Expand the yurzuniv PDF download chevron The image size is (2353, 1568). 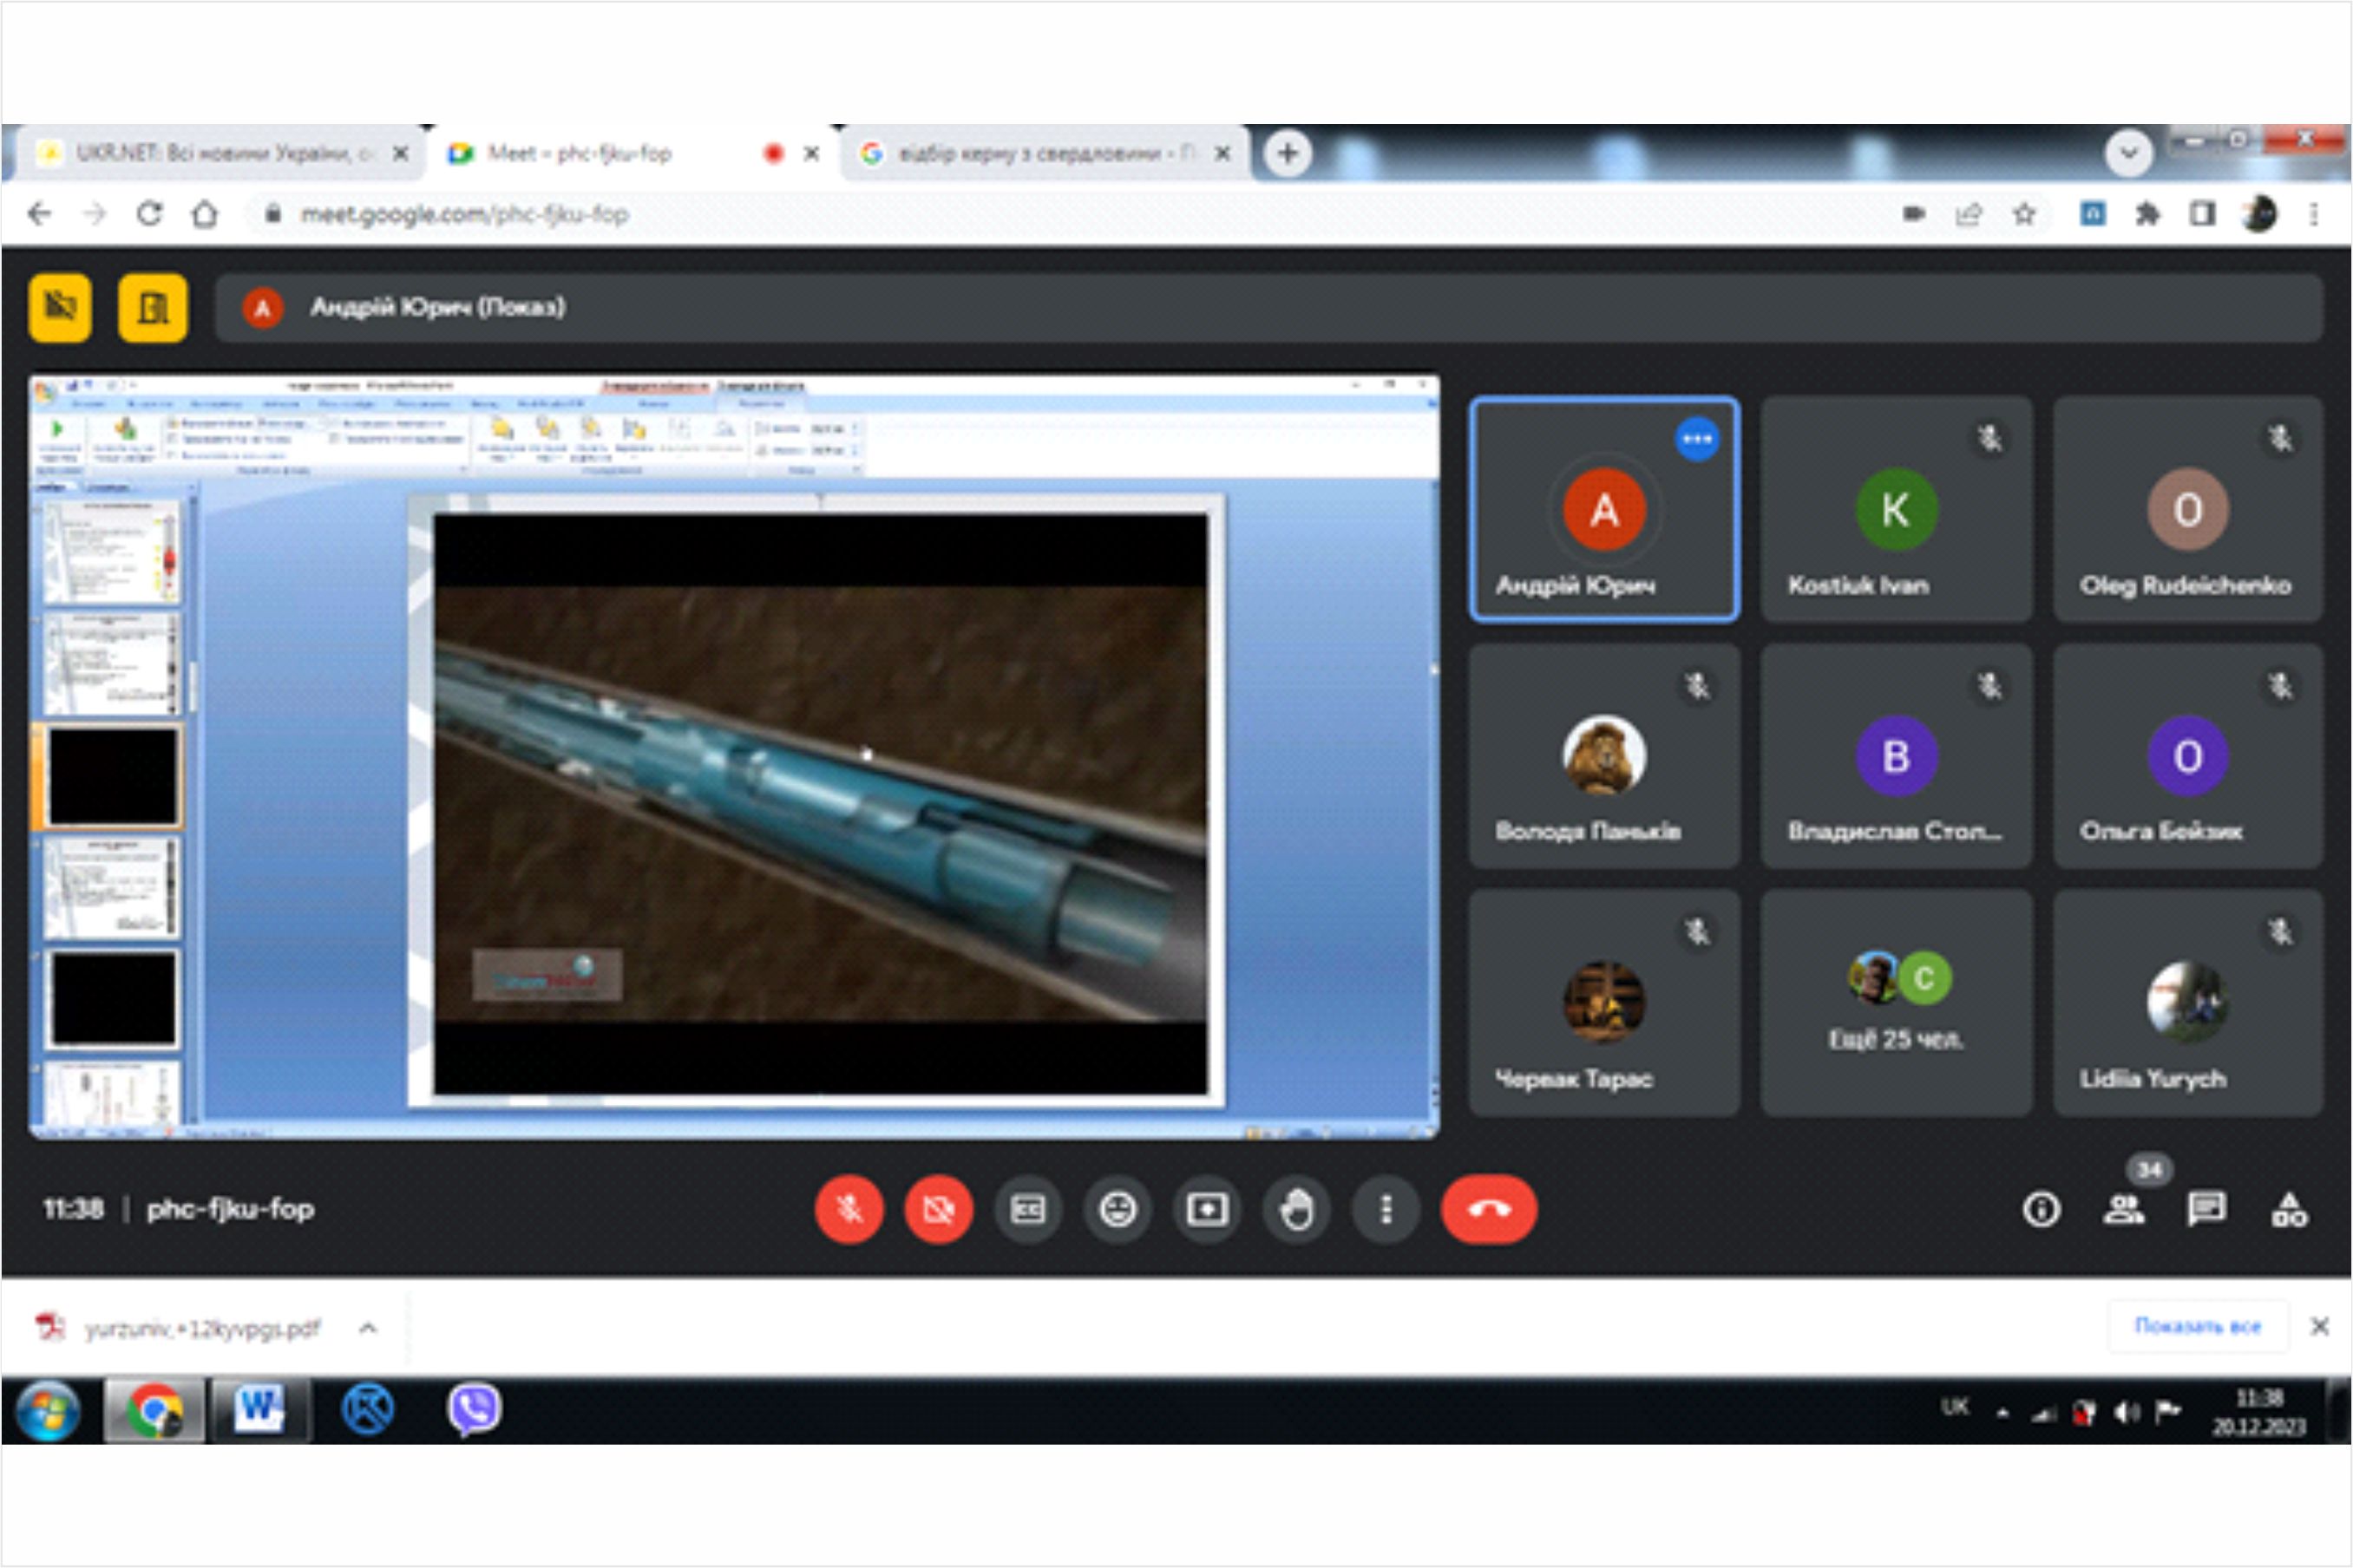click(x=368, y=1328)
